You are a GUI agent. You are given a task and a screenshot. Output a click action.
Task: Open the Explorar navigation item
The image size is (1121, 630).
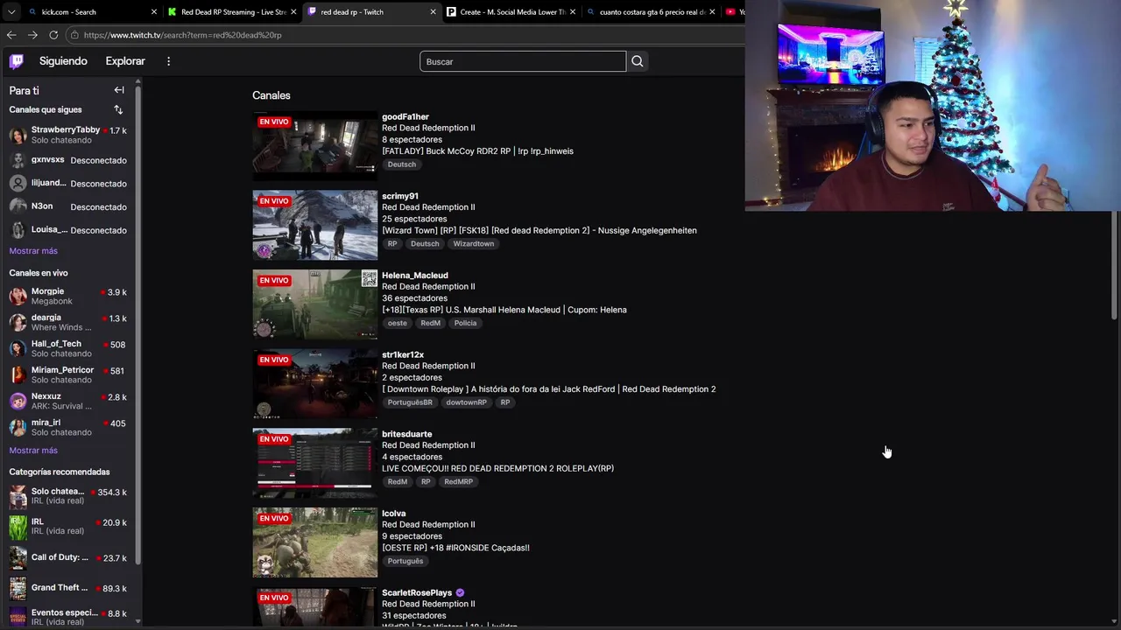(x=125, y=61)
